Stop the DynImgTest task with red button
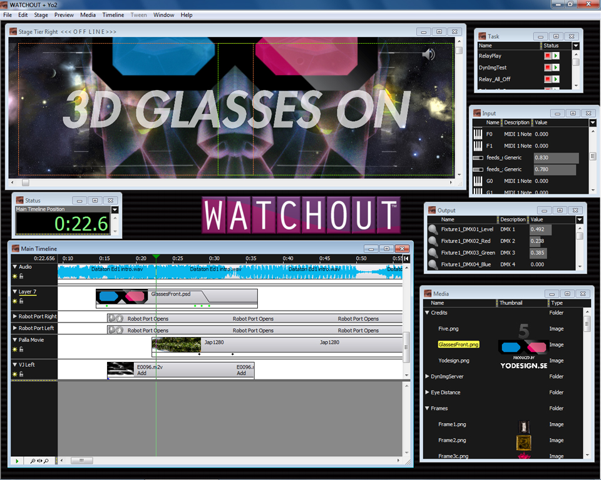Screen dimensions: 601x480 tap(547, 67)
